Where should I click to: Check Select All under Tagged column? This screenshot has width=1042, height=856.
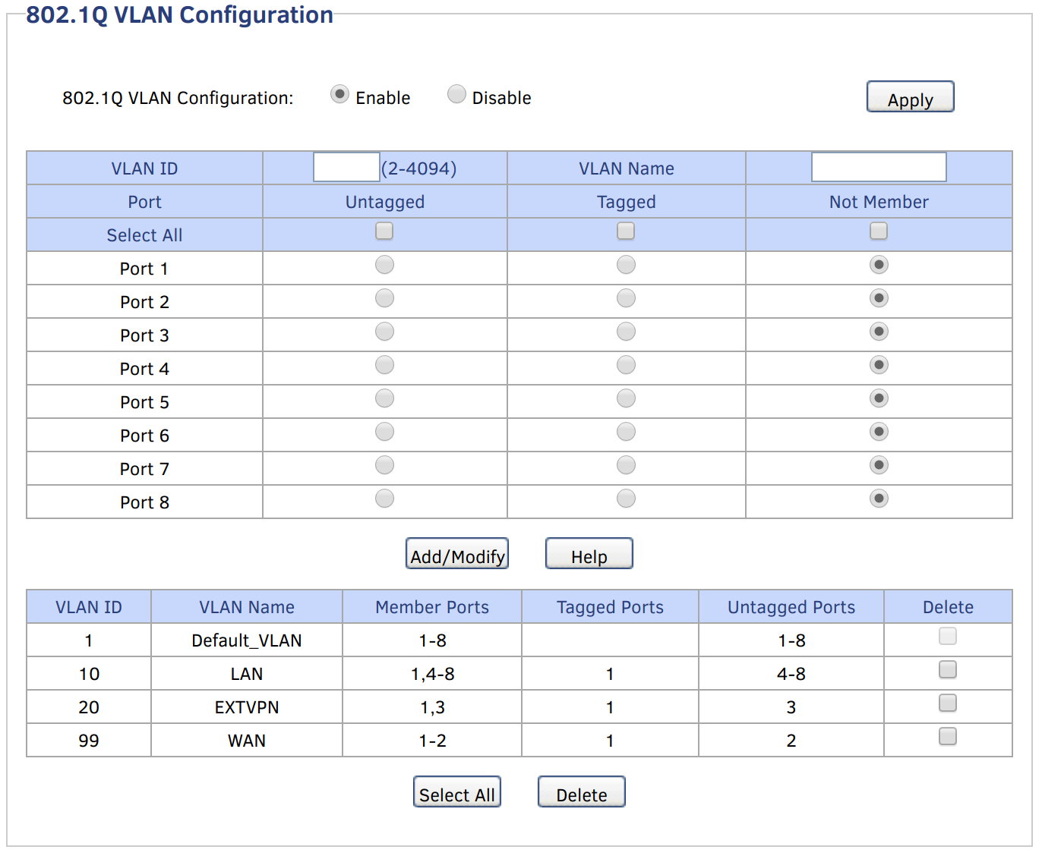625,231
